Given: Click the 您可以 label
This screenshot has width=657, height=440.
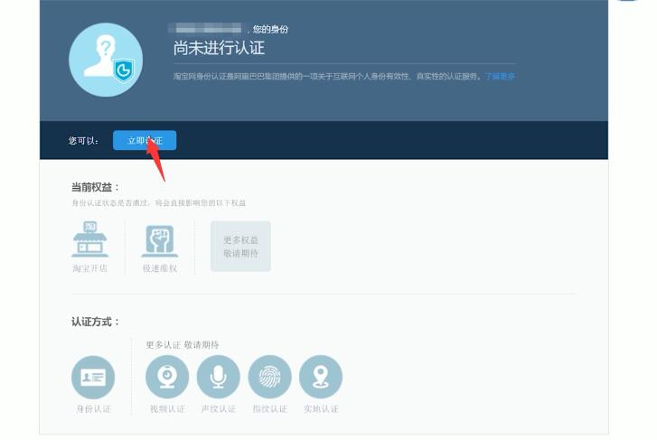Looking at the screenshot, I should tap(84, 141).
